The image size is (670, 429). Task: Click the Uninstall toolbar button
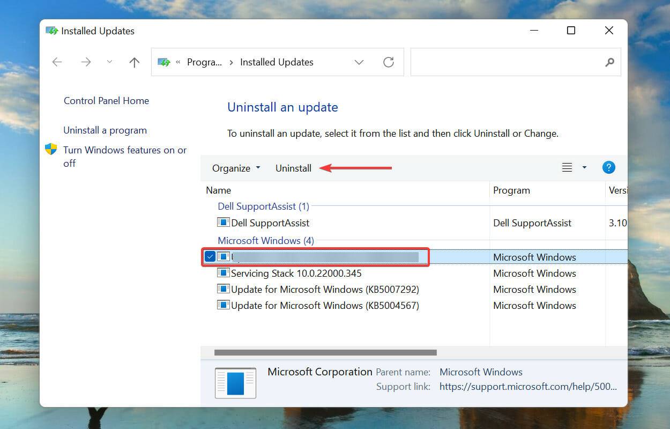[293, 168]
